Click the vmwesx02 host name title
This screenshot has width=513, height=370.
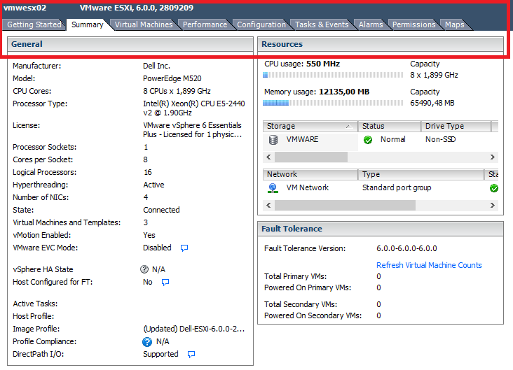tap(25, 8)
